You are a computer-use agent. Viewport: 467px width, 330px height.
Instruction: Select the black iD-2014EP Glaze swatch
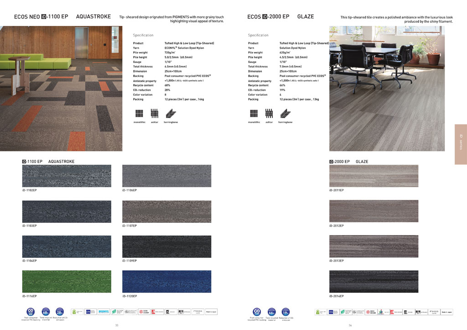(374, 282)
